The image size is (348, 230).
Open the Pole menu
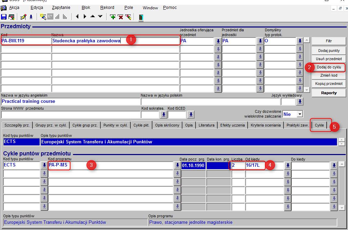point(129,8)
